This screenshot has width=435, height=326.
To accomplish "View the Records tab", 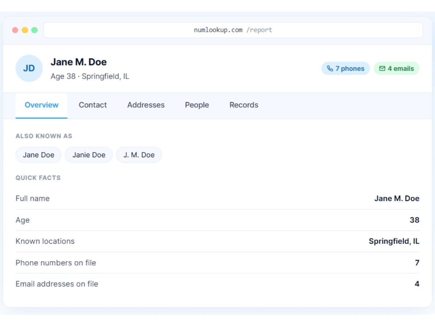I will point(244,105).
